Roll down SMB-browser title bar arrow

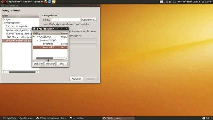point(58,29)
